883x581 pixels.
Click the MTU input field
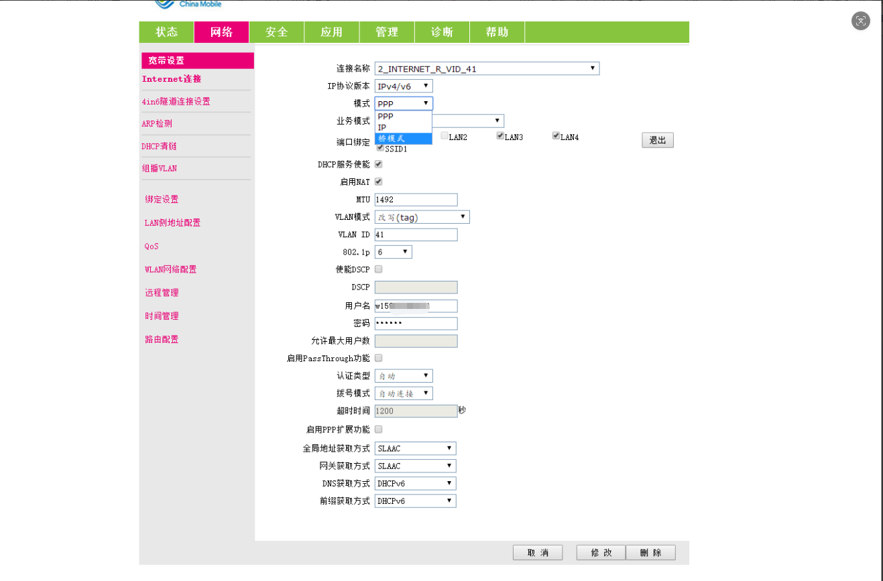tap(416, 200)
